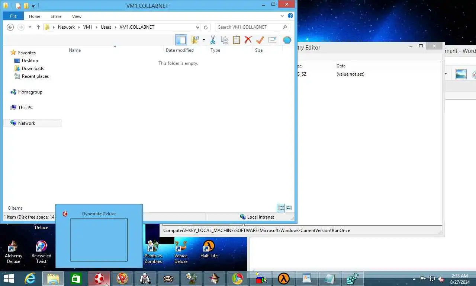Open the File menu

coord(13,16)
